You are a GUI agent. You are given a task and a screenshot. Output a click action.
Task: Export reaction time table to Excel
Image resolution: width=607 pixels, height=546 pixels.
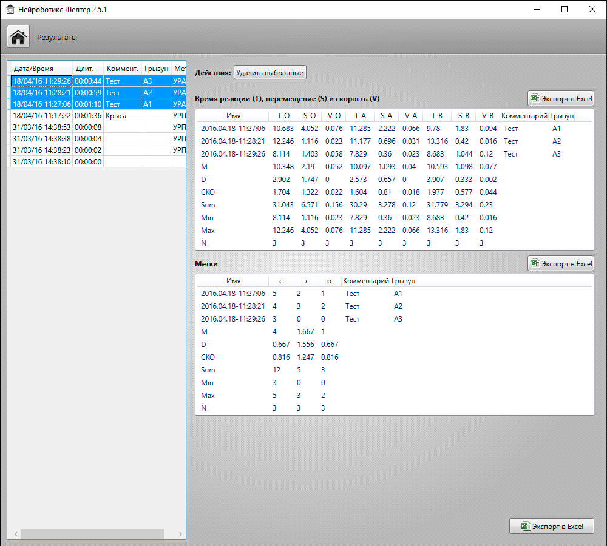tap(560, 99)
